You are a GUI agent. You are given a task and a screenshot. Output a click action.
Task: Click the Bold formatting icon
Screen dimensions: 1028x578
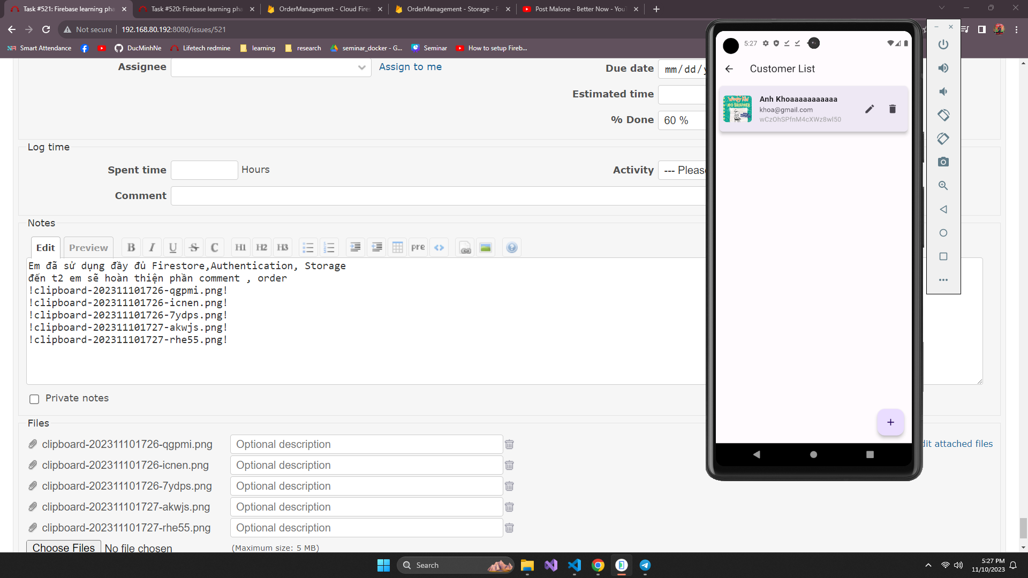point(131,247)
